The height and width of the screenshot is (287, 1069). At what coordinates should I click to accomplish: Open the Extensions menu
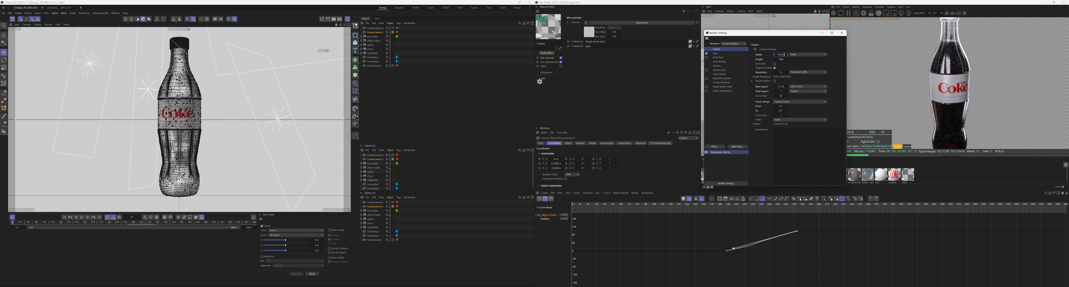point(84,13)
